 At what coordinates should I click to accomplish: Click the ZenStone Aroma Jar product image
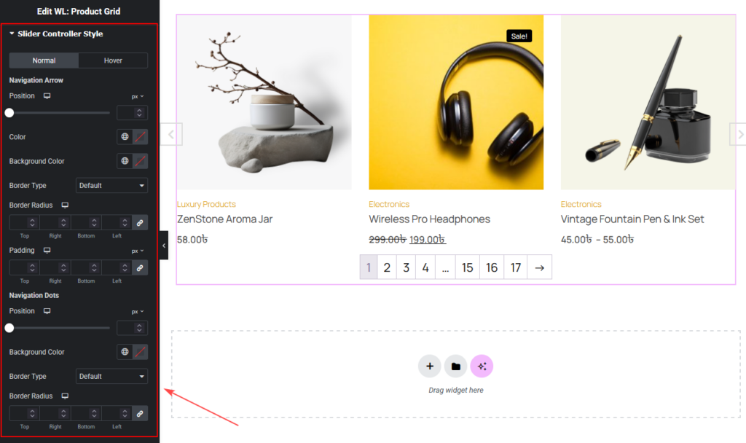(x=264, y=102)
